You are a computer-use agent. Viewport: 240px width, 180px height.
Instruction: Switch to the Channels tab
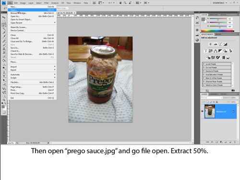pyautogui.click(x=214, y=94)
